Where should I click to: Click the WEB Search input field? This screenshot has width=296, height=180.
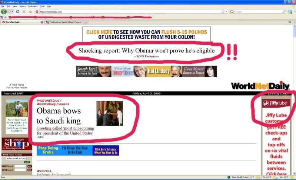20,170
